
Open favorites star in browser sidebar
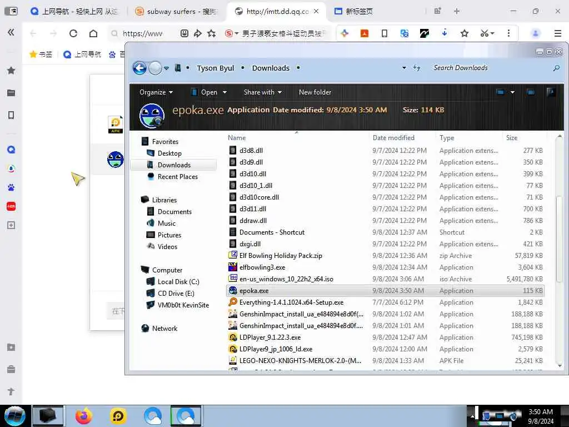pyautogui.click(x=11, y=71)
